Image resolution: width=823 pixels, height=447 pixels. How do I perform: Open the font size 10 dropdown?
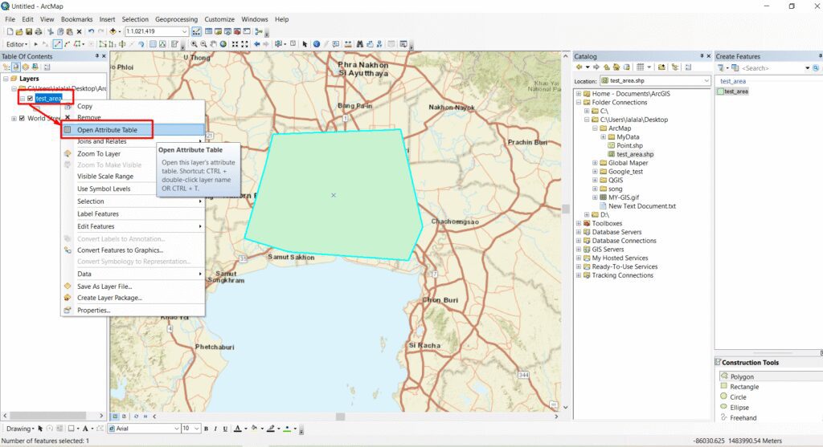pos(197,429)
